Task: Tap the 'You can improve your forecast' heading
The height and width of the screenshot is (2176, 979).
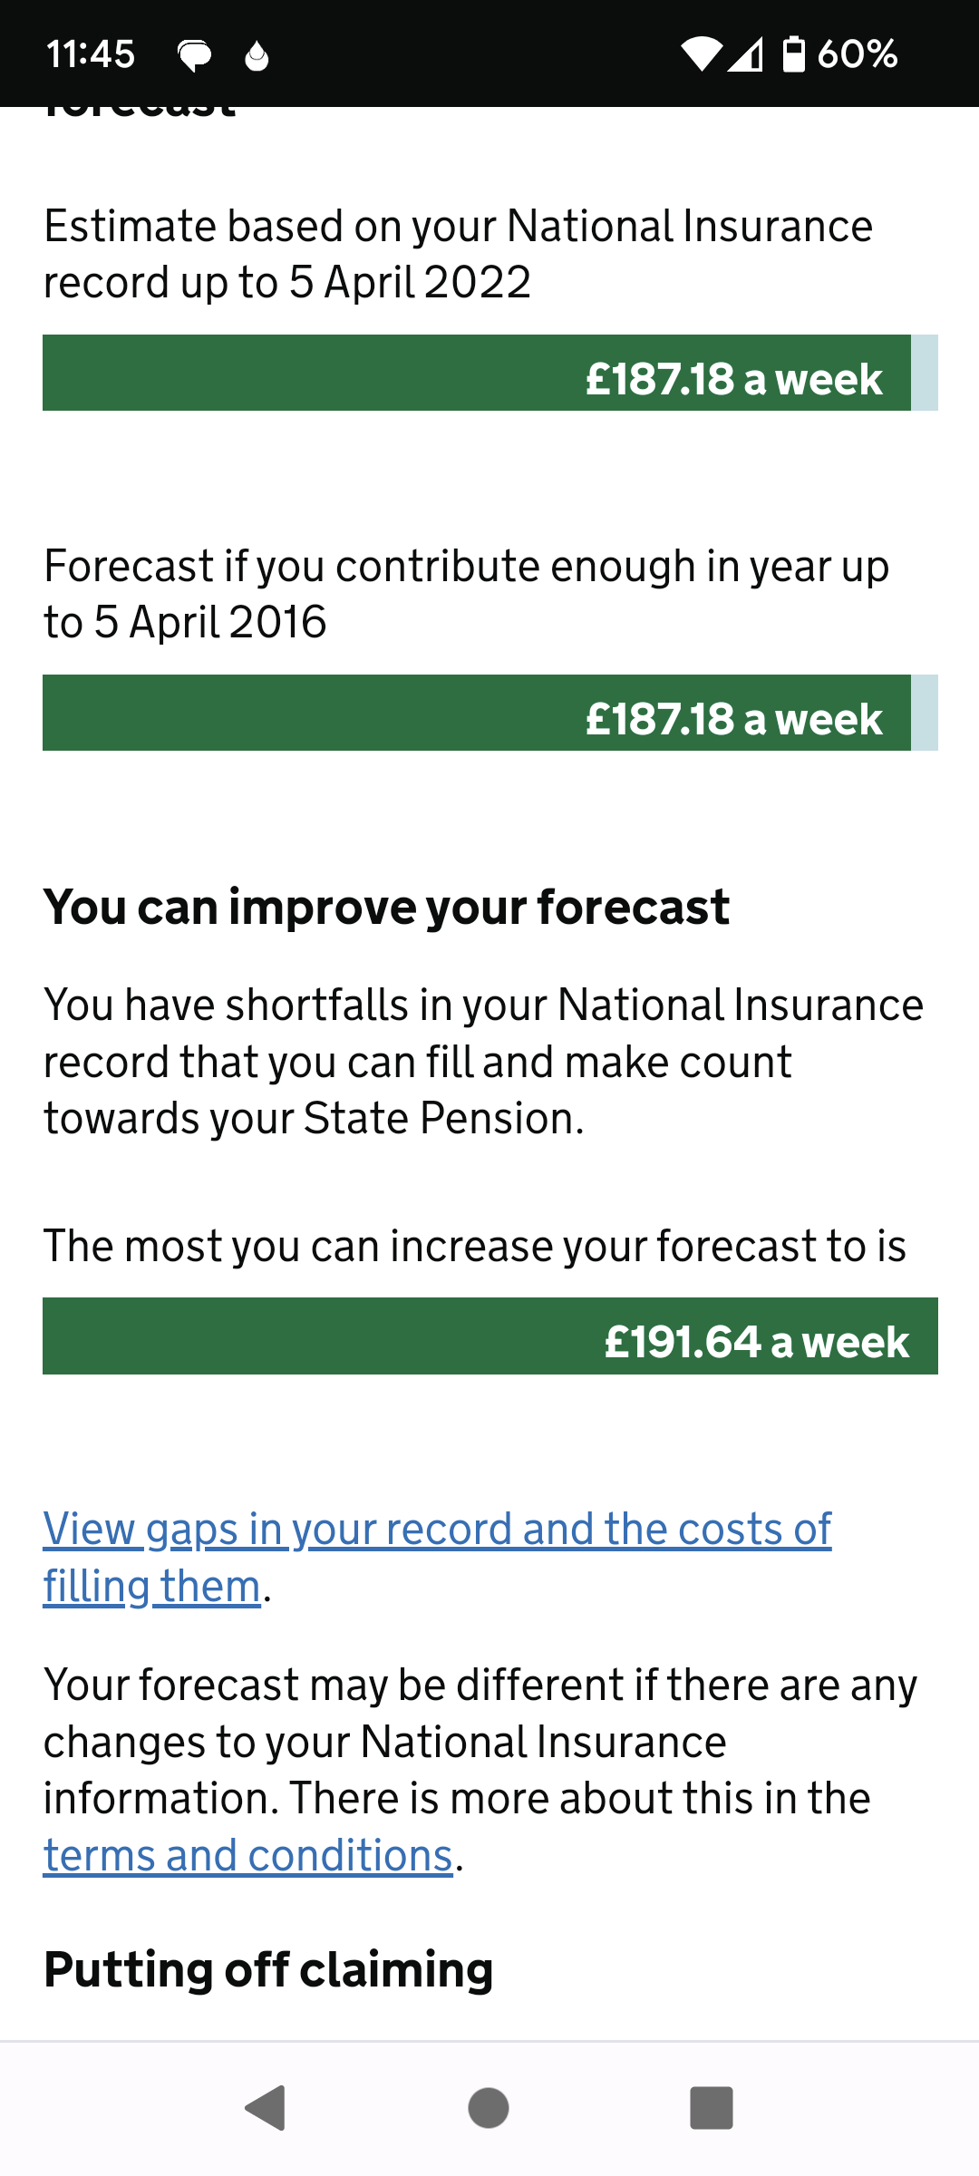Action: pos(386,907)
